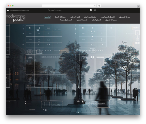Click the phone number in top bar
Viewport: 146px width, 124px height.
coord(56,10)
